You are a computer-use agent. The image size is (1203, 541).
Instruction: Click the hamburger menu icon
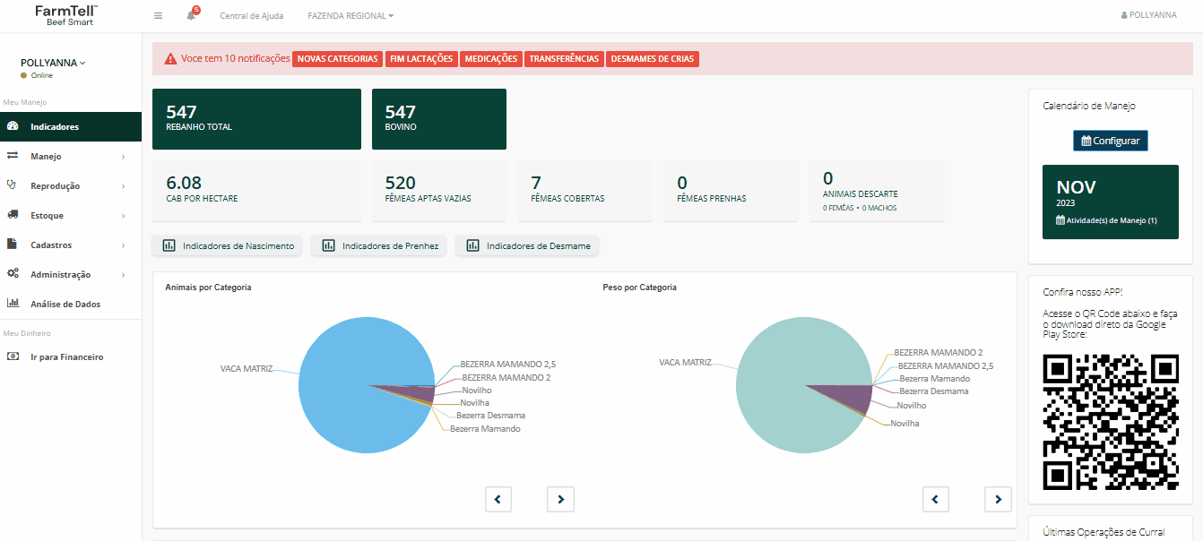point(159,16)
